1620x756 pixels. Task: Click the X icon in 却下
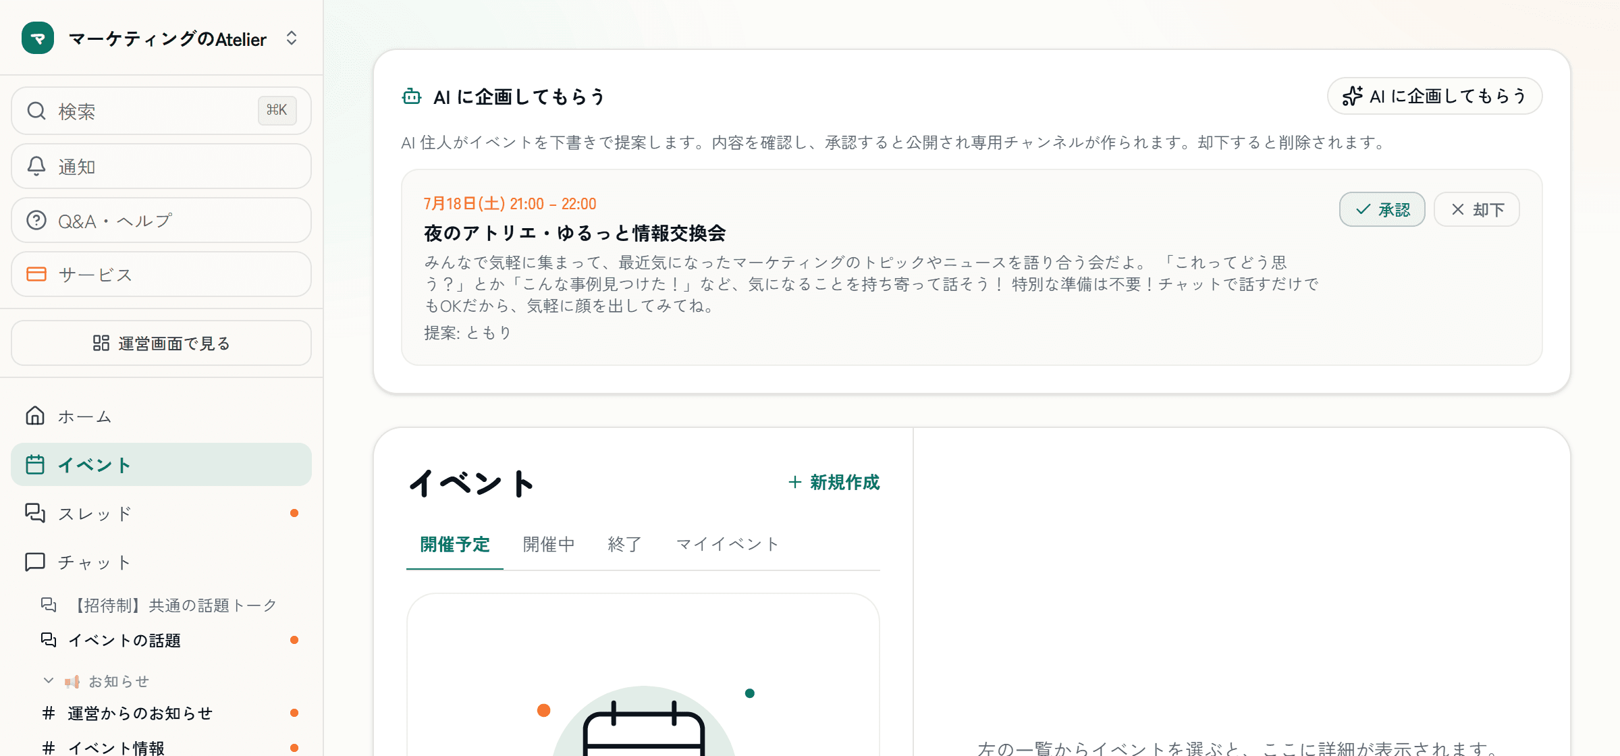(1458, 209)
